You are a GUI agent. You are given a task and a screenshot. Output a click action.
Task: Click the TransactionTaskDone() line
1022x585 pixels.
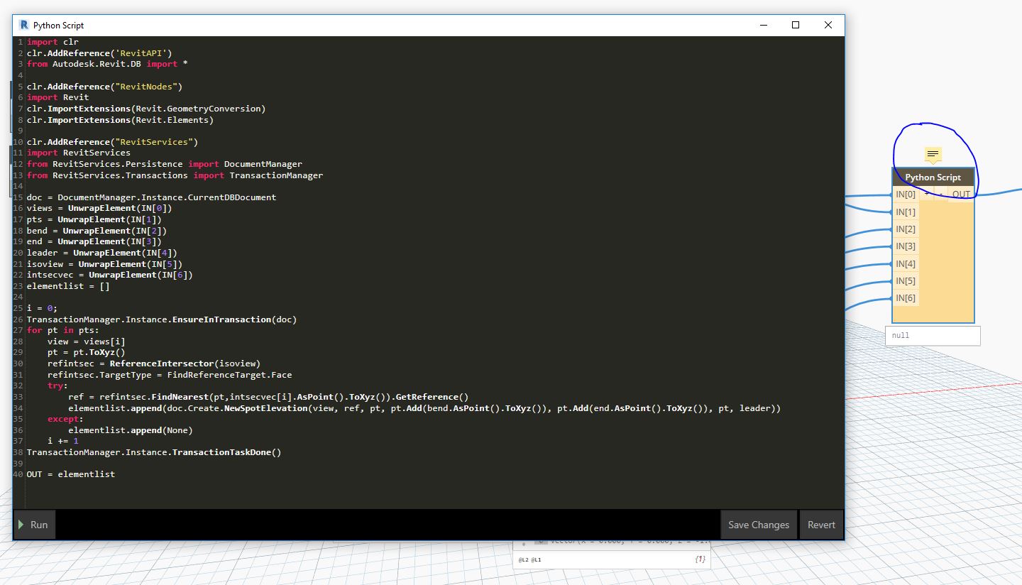(x=154, y=452)
